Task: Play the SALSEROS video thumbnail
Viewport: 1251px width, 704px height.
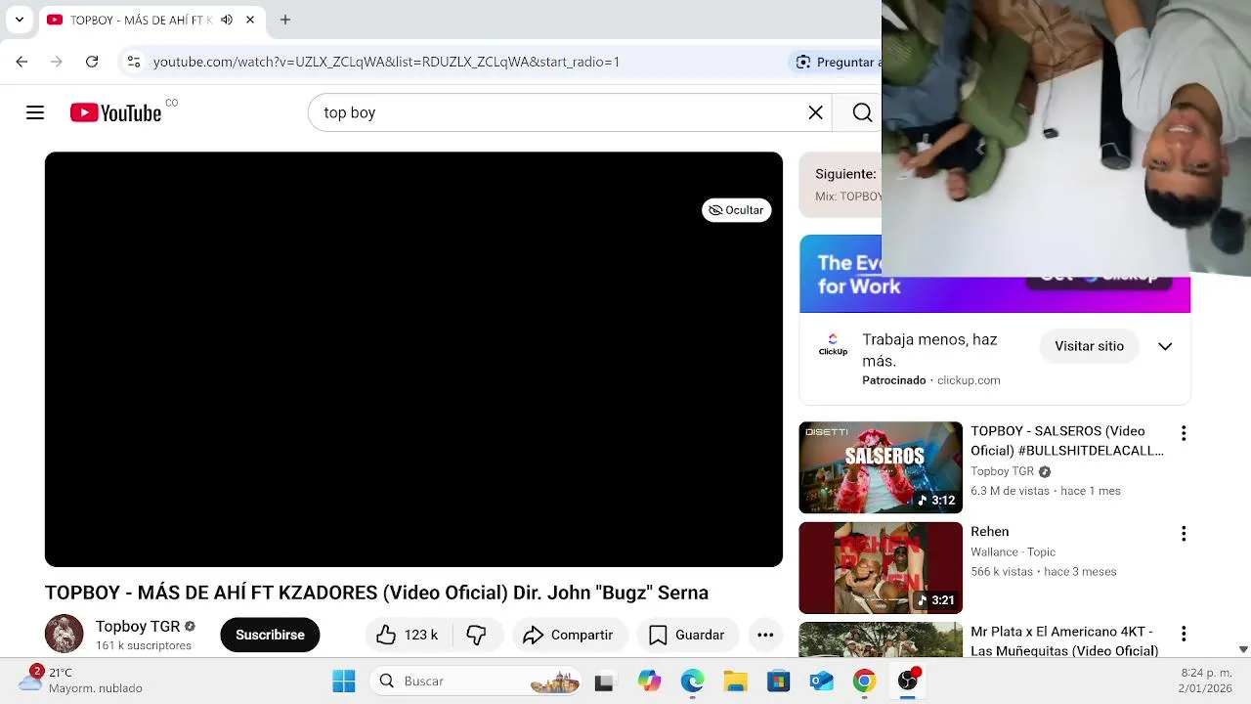Action: 881,467
